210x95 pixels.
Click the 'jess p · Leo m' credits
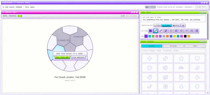70,80
